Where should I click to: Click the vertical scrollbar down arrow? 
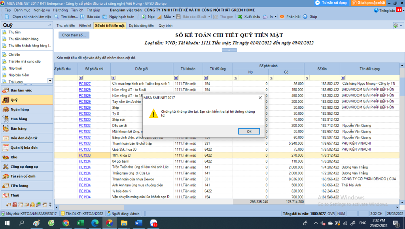pos(402,202)
